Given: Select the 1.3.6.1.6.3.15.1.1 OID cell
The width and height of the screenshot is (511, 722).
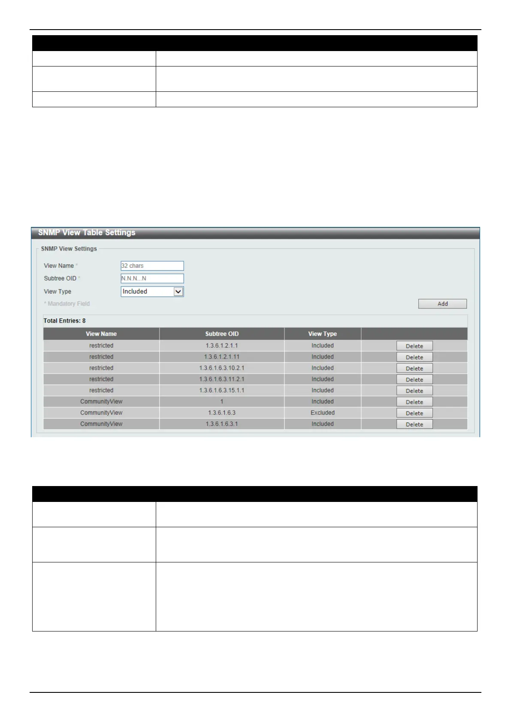Looking at the screenshot, I should click(x=222, y=390).
